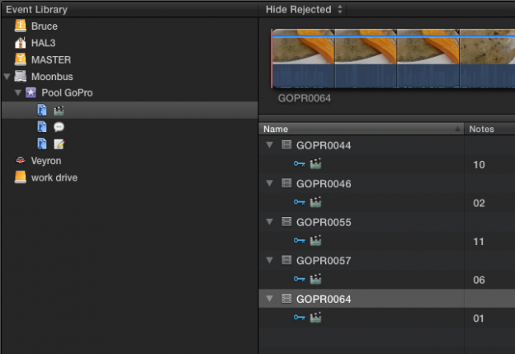Click the notes value 06
The image size is (515, 354).
tap(479, 280)
